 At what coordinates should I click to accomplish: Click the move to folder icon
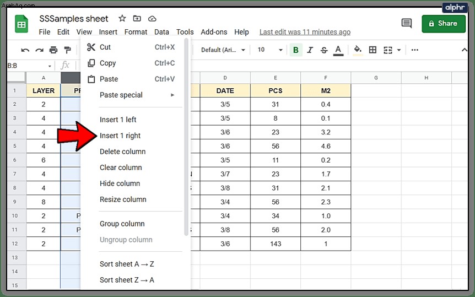137,19
